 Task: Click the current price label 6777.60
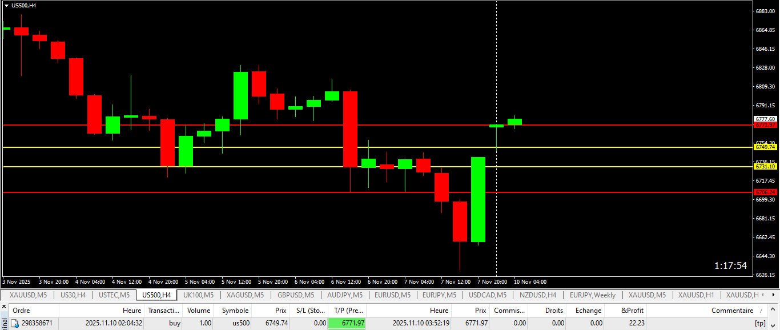(x=765, y=119)
